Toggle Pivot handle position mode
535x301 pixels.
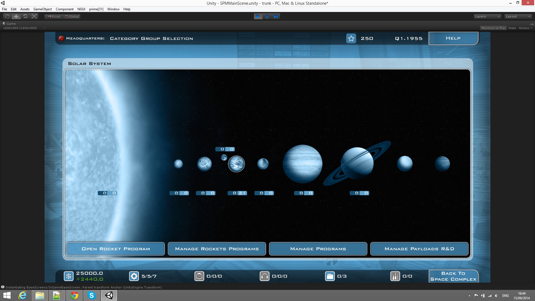[54, 17]
